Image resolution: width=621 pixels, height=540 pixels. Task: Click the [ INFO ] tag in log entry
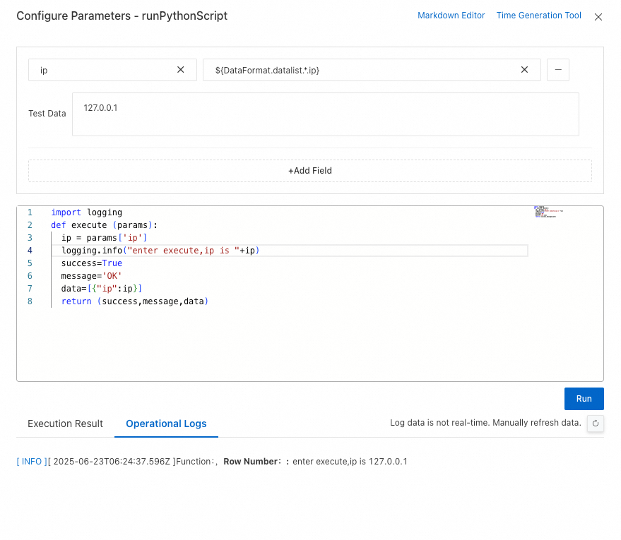coord(31,462)
